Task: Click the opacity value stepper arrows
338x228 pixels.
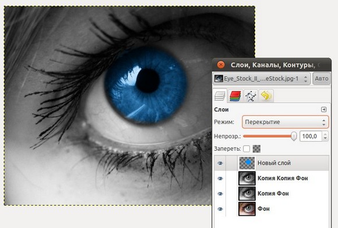Action: point(325,136)
